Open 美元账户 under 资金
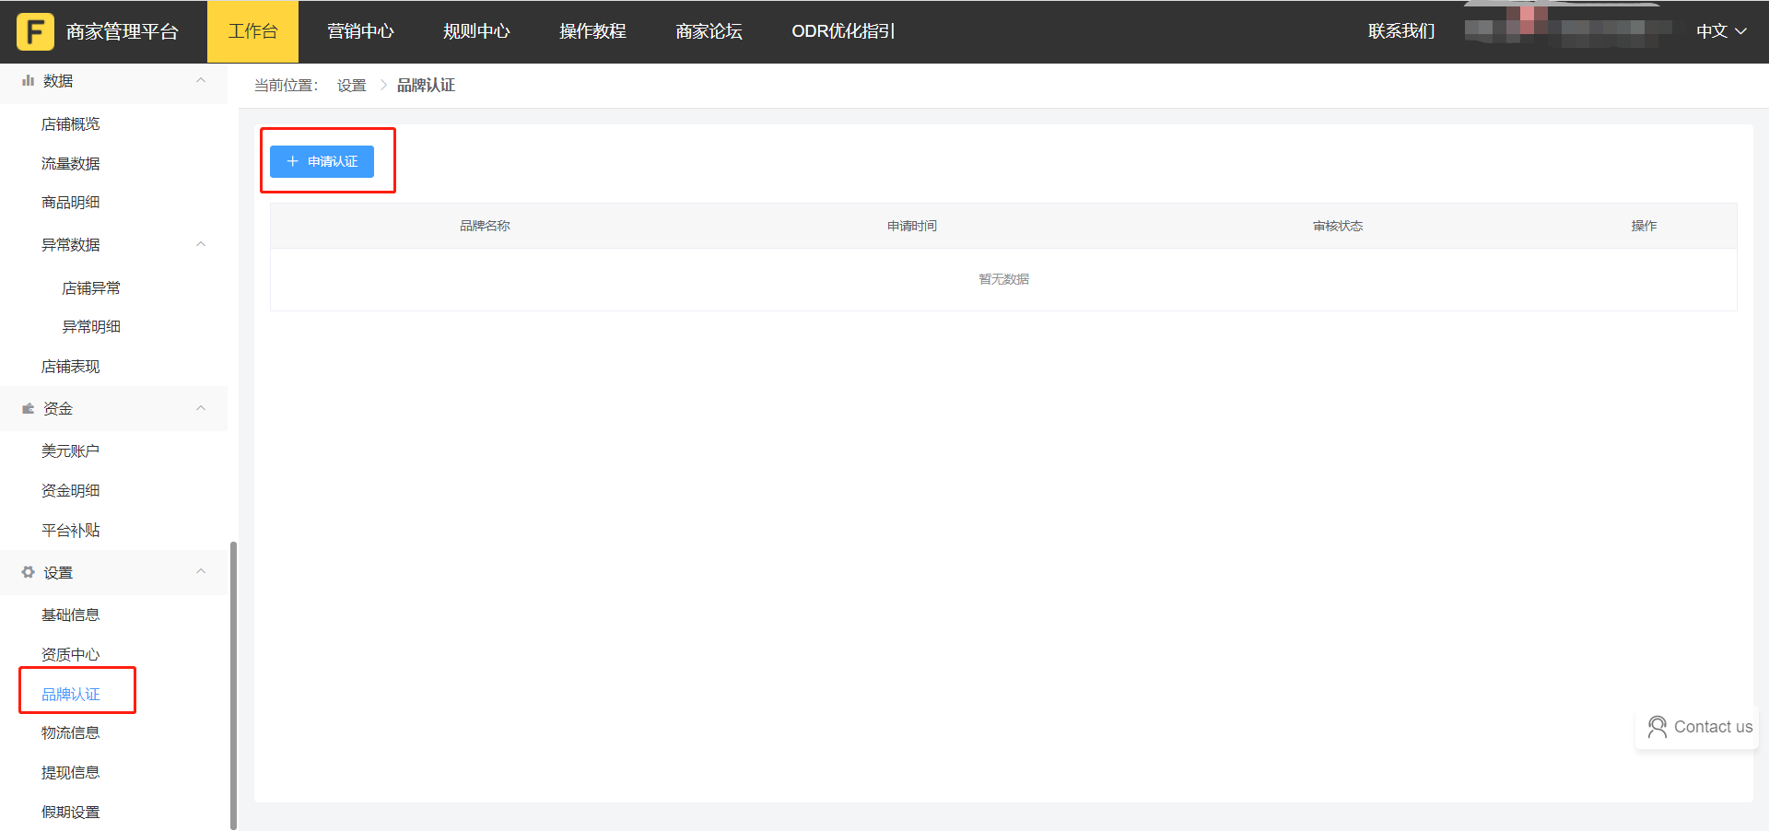 tap(71, 451)
